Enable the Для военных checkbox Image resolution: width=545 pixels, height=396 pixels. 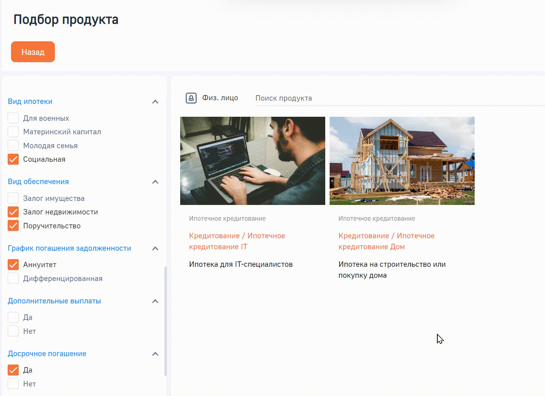pos(13,118)
